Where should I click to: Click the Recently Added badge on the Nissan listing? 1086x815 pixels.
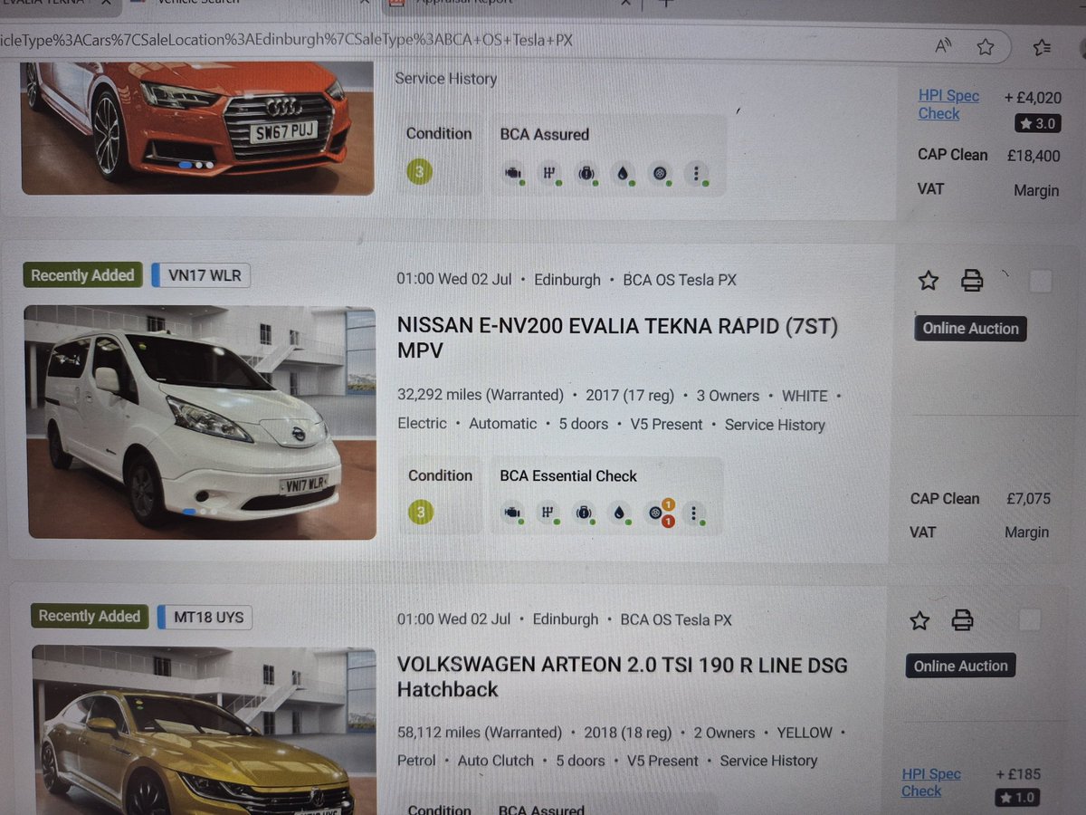pos(82,275)
